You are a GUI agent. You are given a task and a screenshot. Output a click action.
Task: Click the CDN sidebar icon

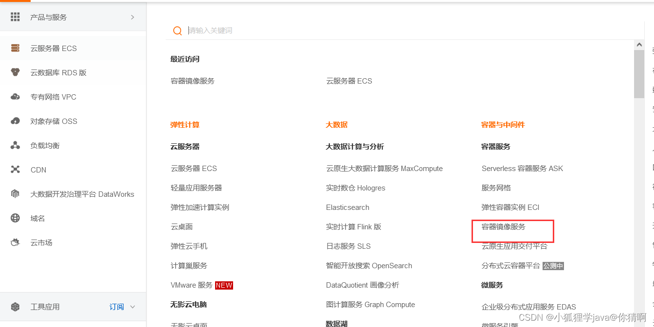tap(15, 170)
